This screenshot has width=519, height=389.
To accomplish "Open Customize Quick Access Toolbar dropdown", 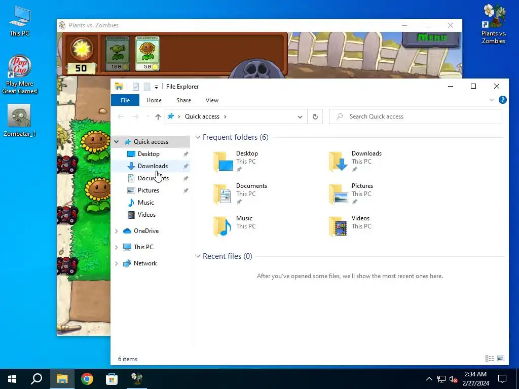I will (156, 87).
